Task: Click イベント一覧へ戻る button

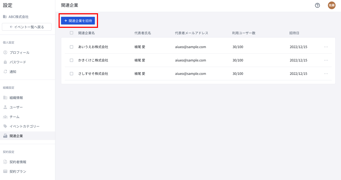Action: pyautogui.click(x=27, y=27)
